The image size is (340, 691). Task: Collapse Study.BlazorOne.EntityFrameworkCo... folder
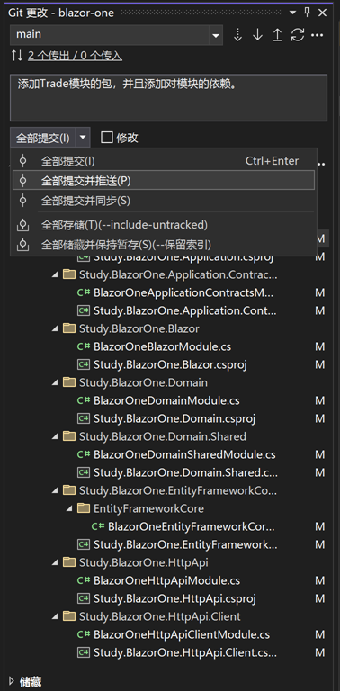tap(55, 490)
